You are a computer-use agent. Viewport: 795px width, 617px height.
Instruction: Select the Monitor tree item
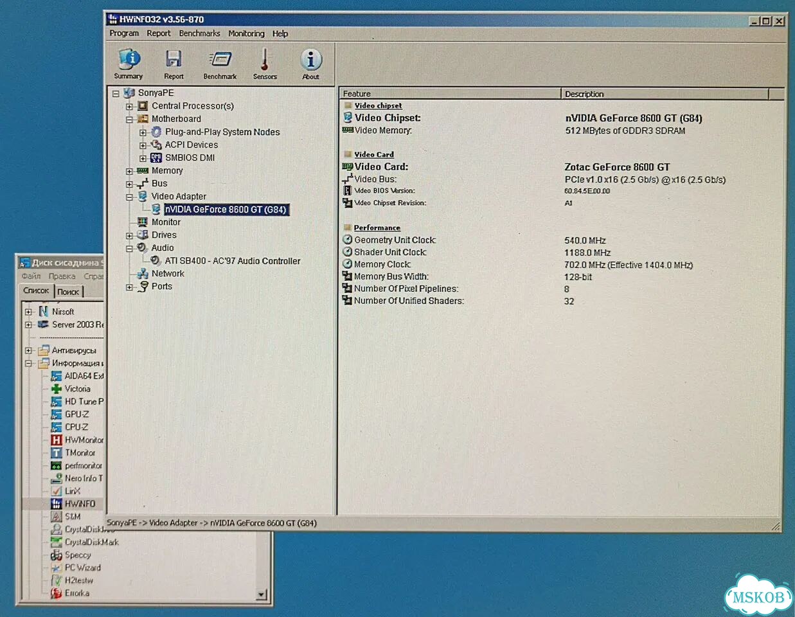pyautogui.click(x=166, y=222)
